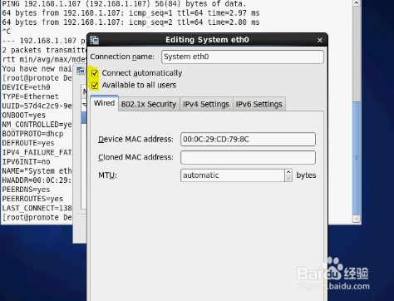Increase MTU with the up stepper arrow

[288, 172]
